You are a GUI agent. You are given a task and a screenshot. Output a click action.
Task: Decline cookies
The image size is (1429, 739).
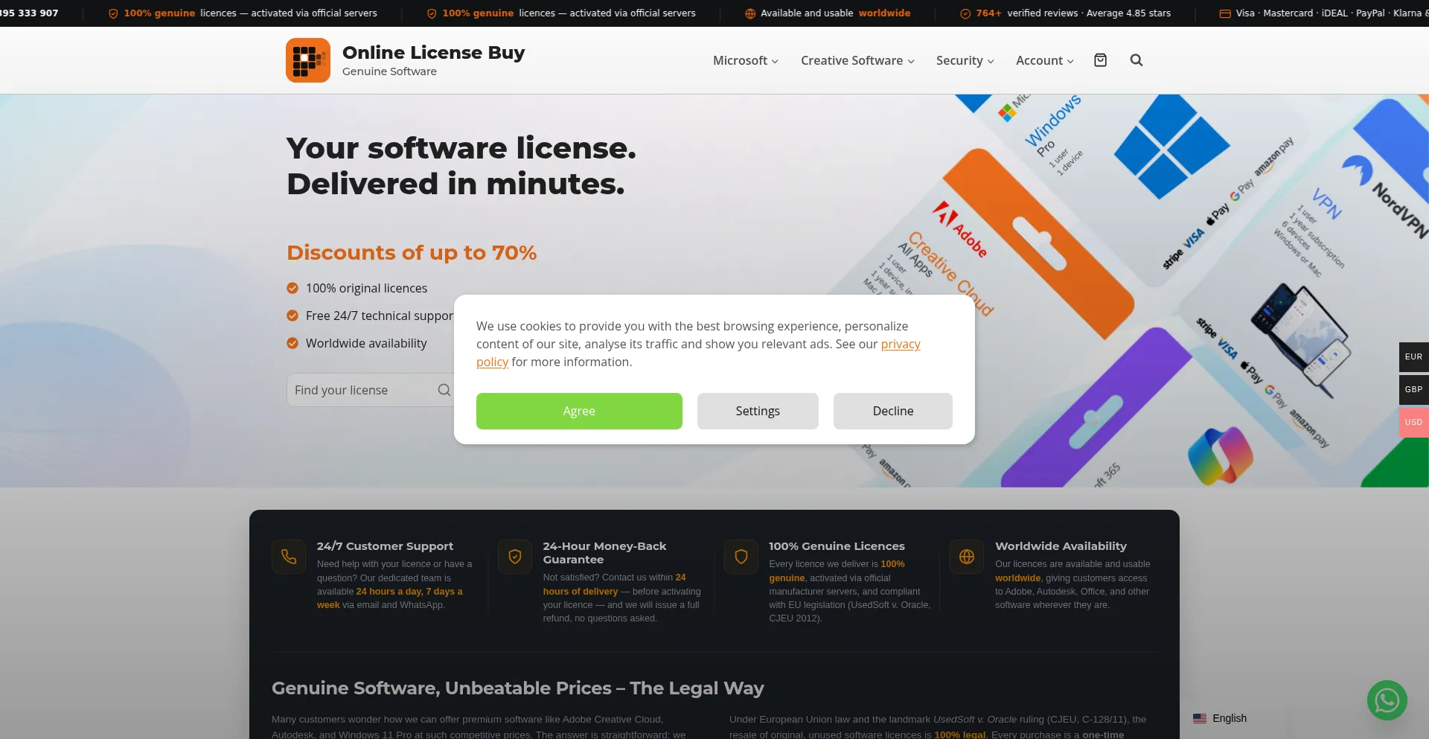pyautogui.click(x=893, y=411)
